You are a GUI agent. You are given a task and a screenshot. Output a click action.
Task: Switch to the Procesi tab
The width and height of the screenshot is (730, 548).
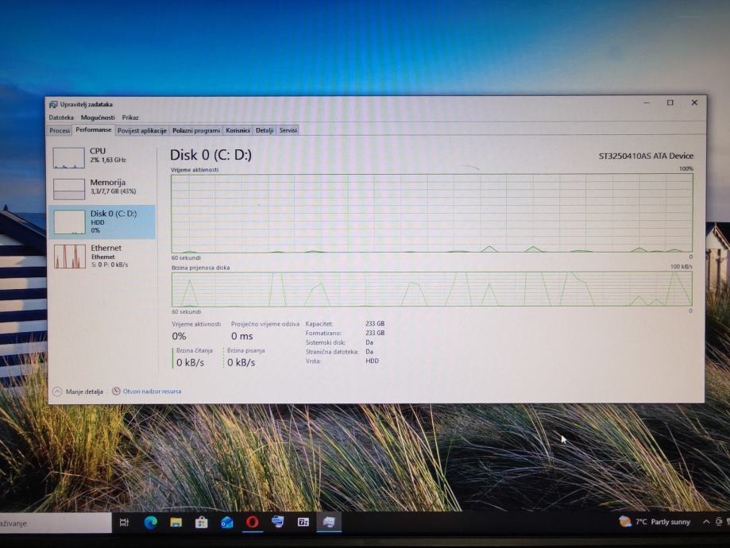pyautogui.click(x=60, y=130)
